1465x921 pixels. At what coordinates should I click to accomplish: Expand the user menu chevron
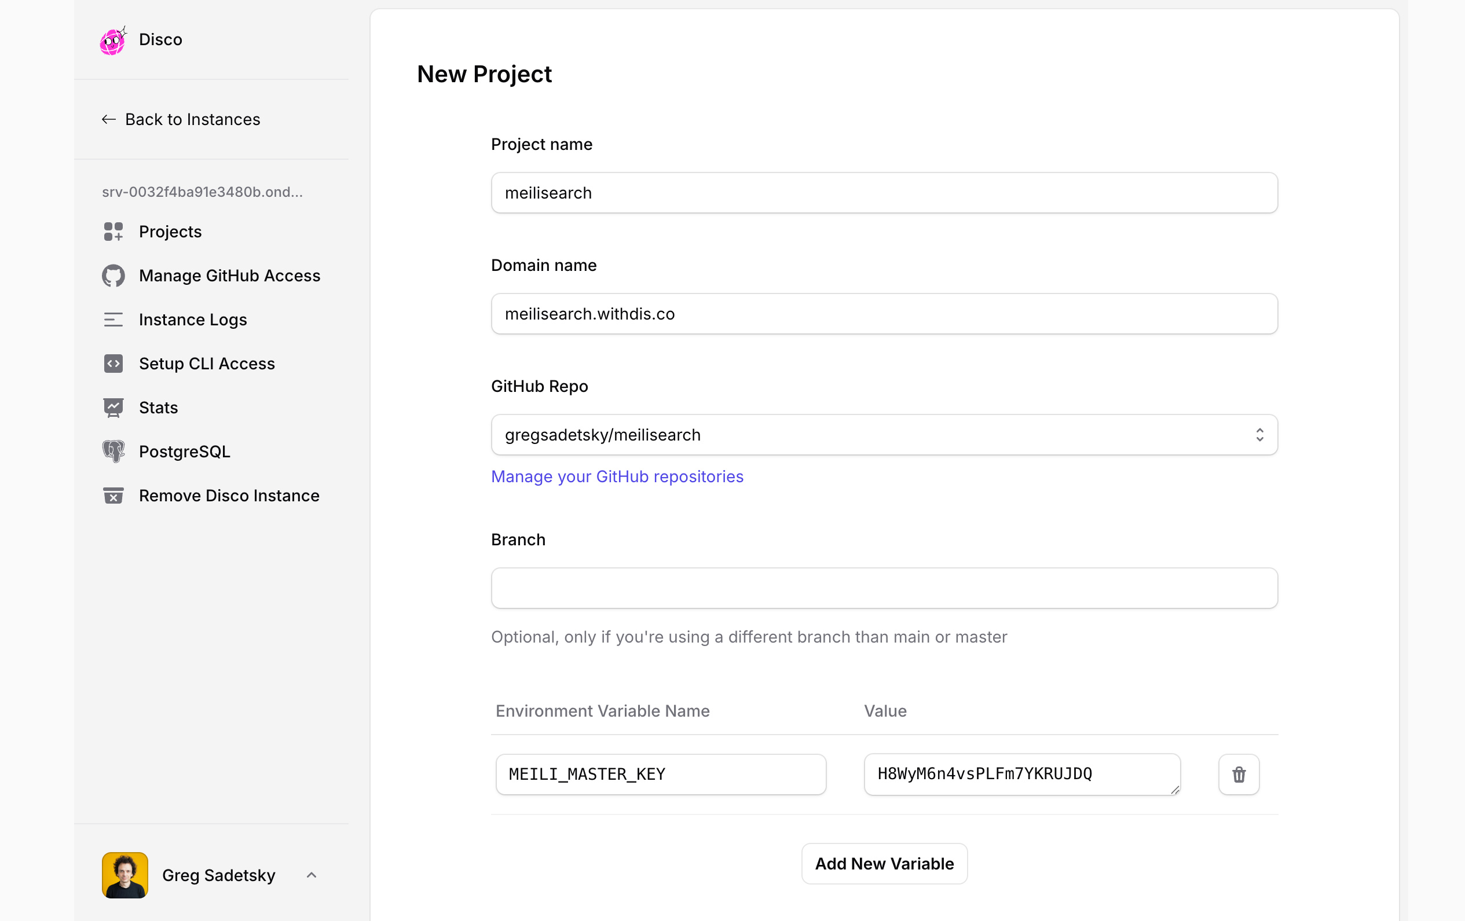(312, 875)
